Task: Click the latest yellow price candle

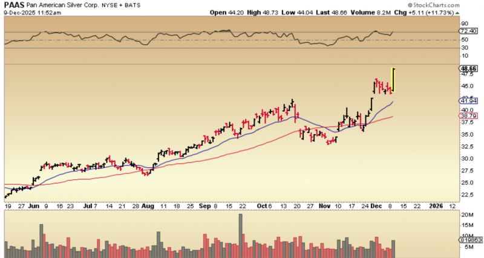Action: coord(393,79)
